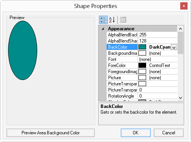
Task: Switch to the Categorized view icon
Action: (103, 20)
